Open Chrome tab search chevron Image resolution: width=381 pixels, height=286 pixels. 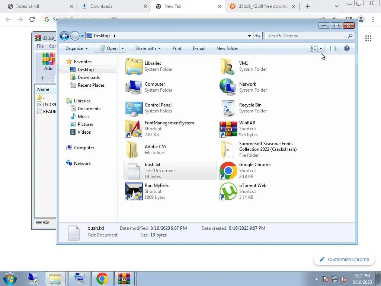(x=336, y=6)
